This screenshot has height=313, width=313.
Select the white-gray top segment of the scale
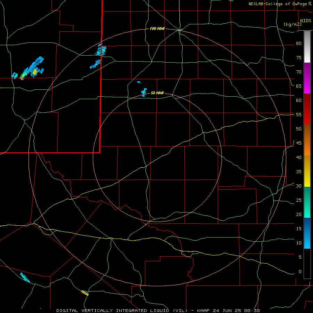[307, 47]
